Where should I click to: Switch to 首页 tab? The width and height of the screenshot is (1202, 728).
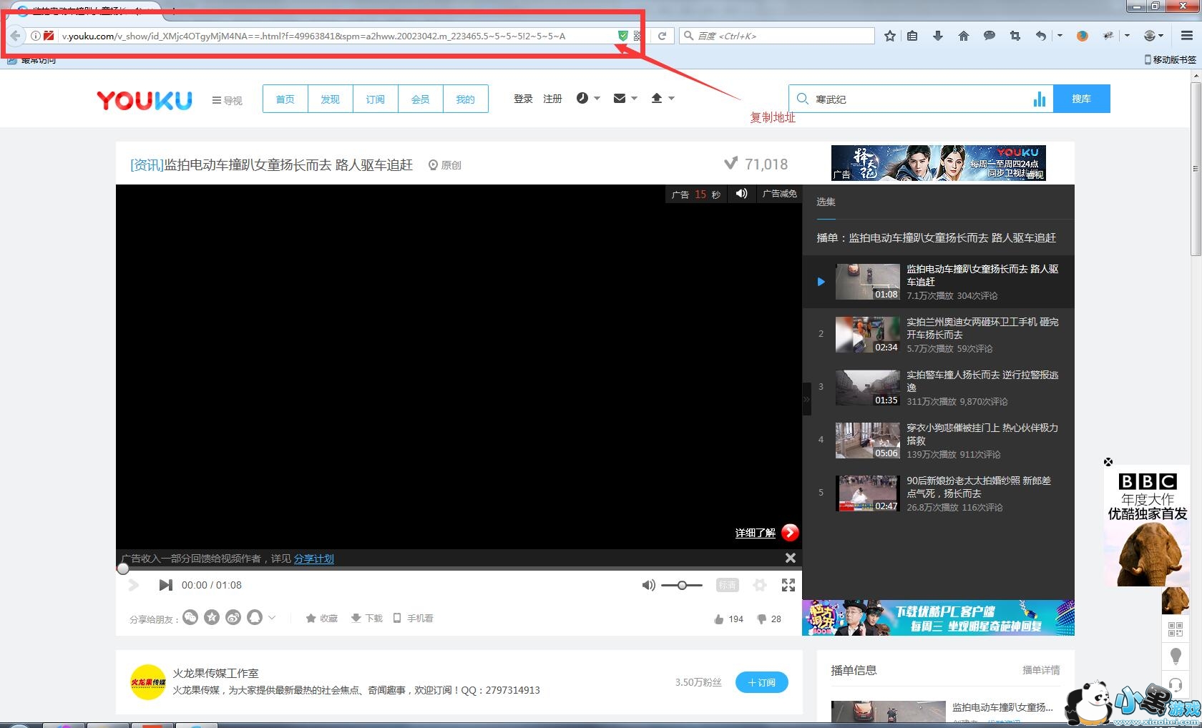[x=285, y=99]
